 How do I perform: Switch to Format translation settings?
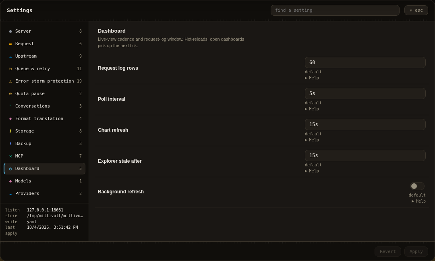pos(44,119)
